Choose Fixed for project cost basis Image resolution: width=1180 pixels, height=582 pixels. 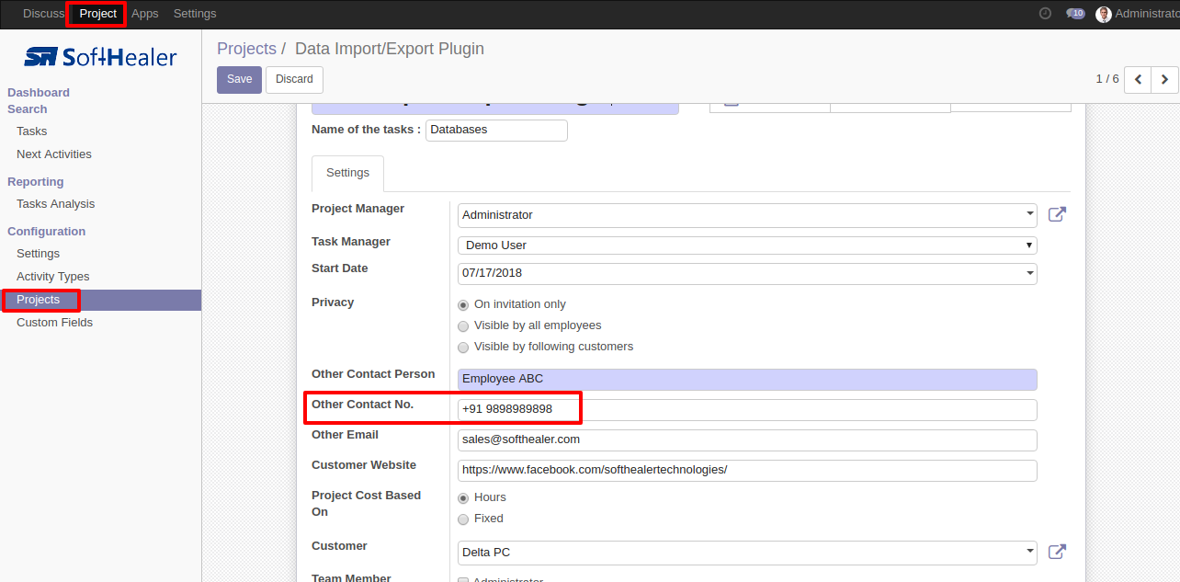pos(463,519)
